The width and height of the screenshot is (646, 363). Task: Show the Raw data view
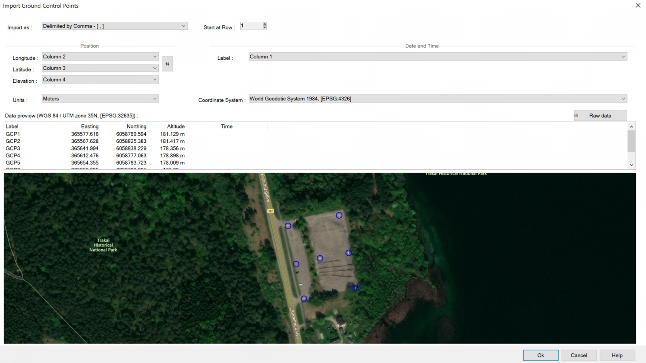[x=600, y=115]
